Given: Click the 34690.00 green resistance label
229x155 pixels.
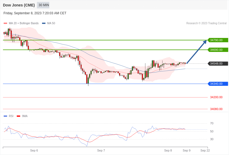Looking at the screenshot, I should (x=218, y=50).
